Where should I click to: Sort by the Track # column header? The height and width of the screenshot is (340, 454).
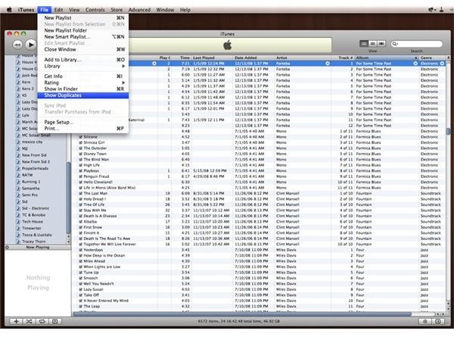343,58
